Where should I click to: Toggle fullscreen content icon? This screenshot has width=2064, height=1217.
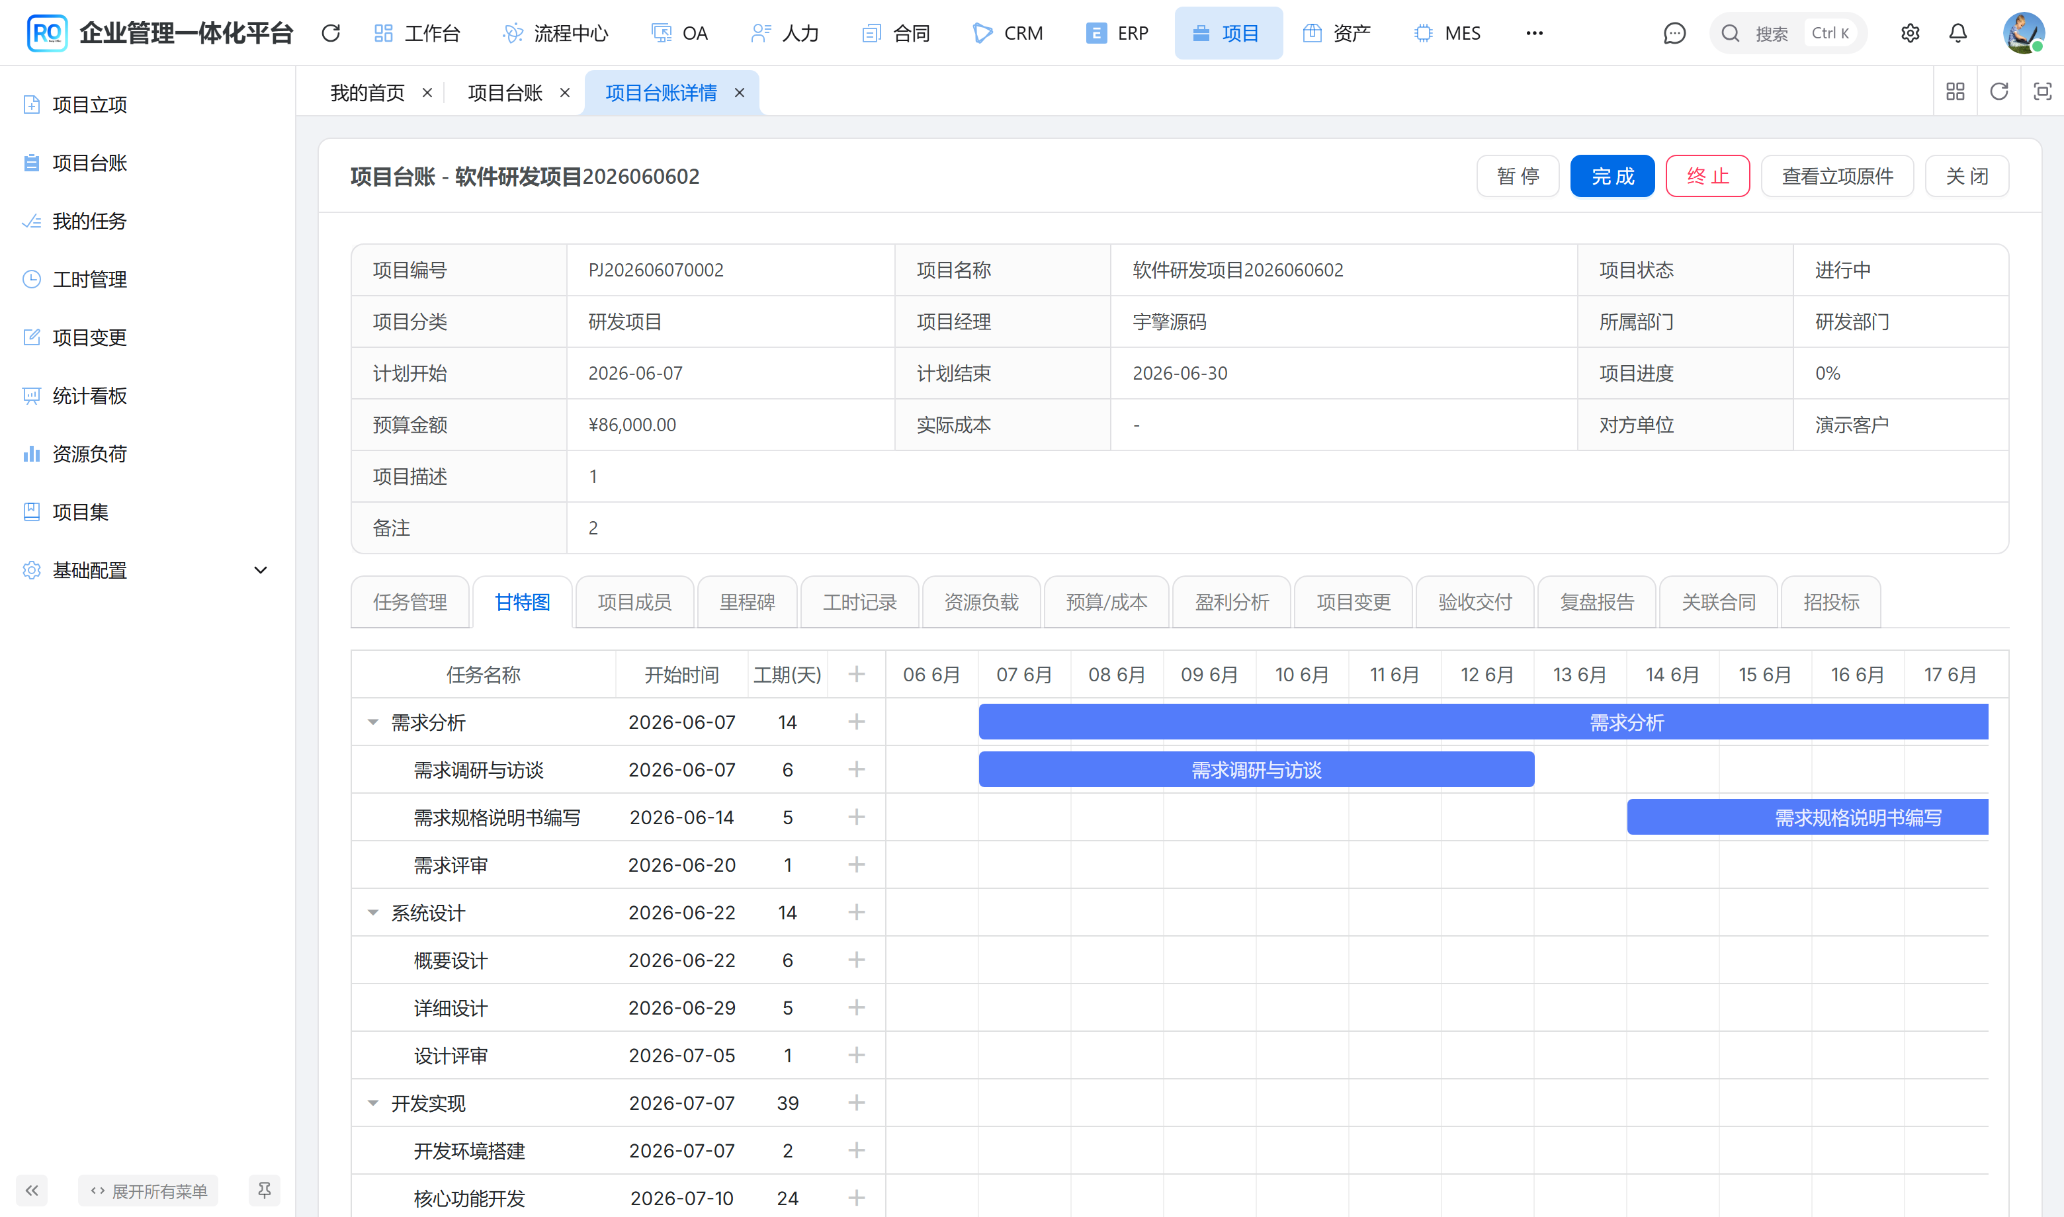tap(2042, 91)
